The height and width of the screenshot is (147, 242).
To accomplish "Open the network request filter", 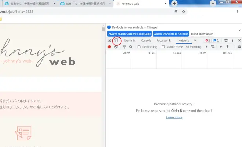I will 124,47.
